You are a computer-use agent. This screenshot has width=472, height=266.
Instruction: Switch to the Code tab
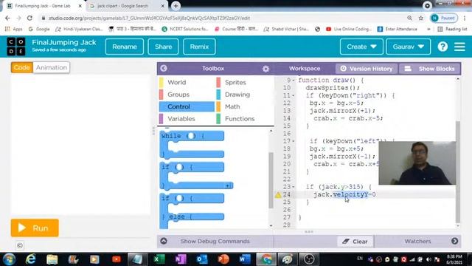tap(21, 67)
